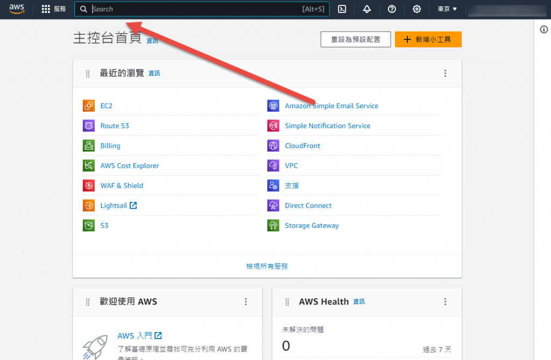
Task: Click the Search input field
Action: click(x=202, y=9)
